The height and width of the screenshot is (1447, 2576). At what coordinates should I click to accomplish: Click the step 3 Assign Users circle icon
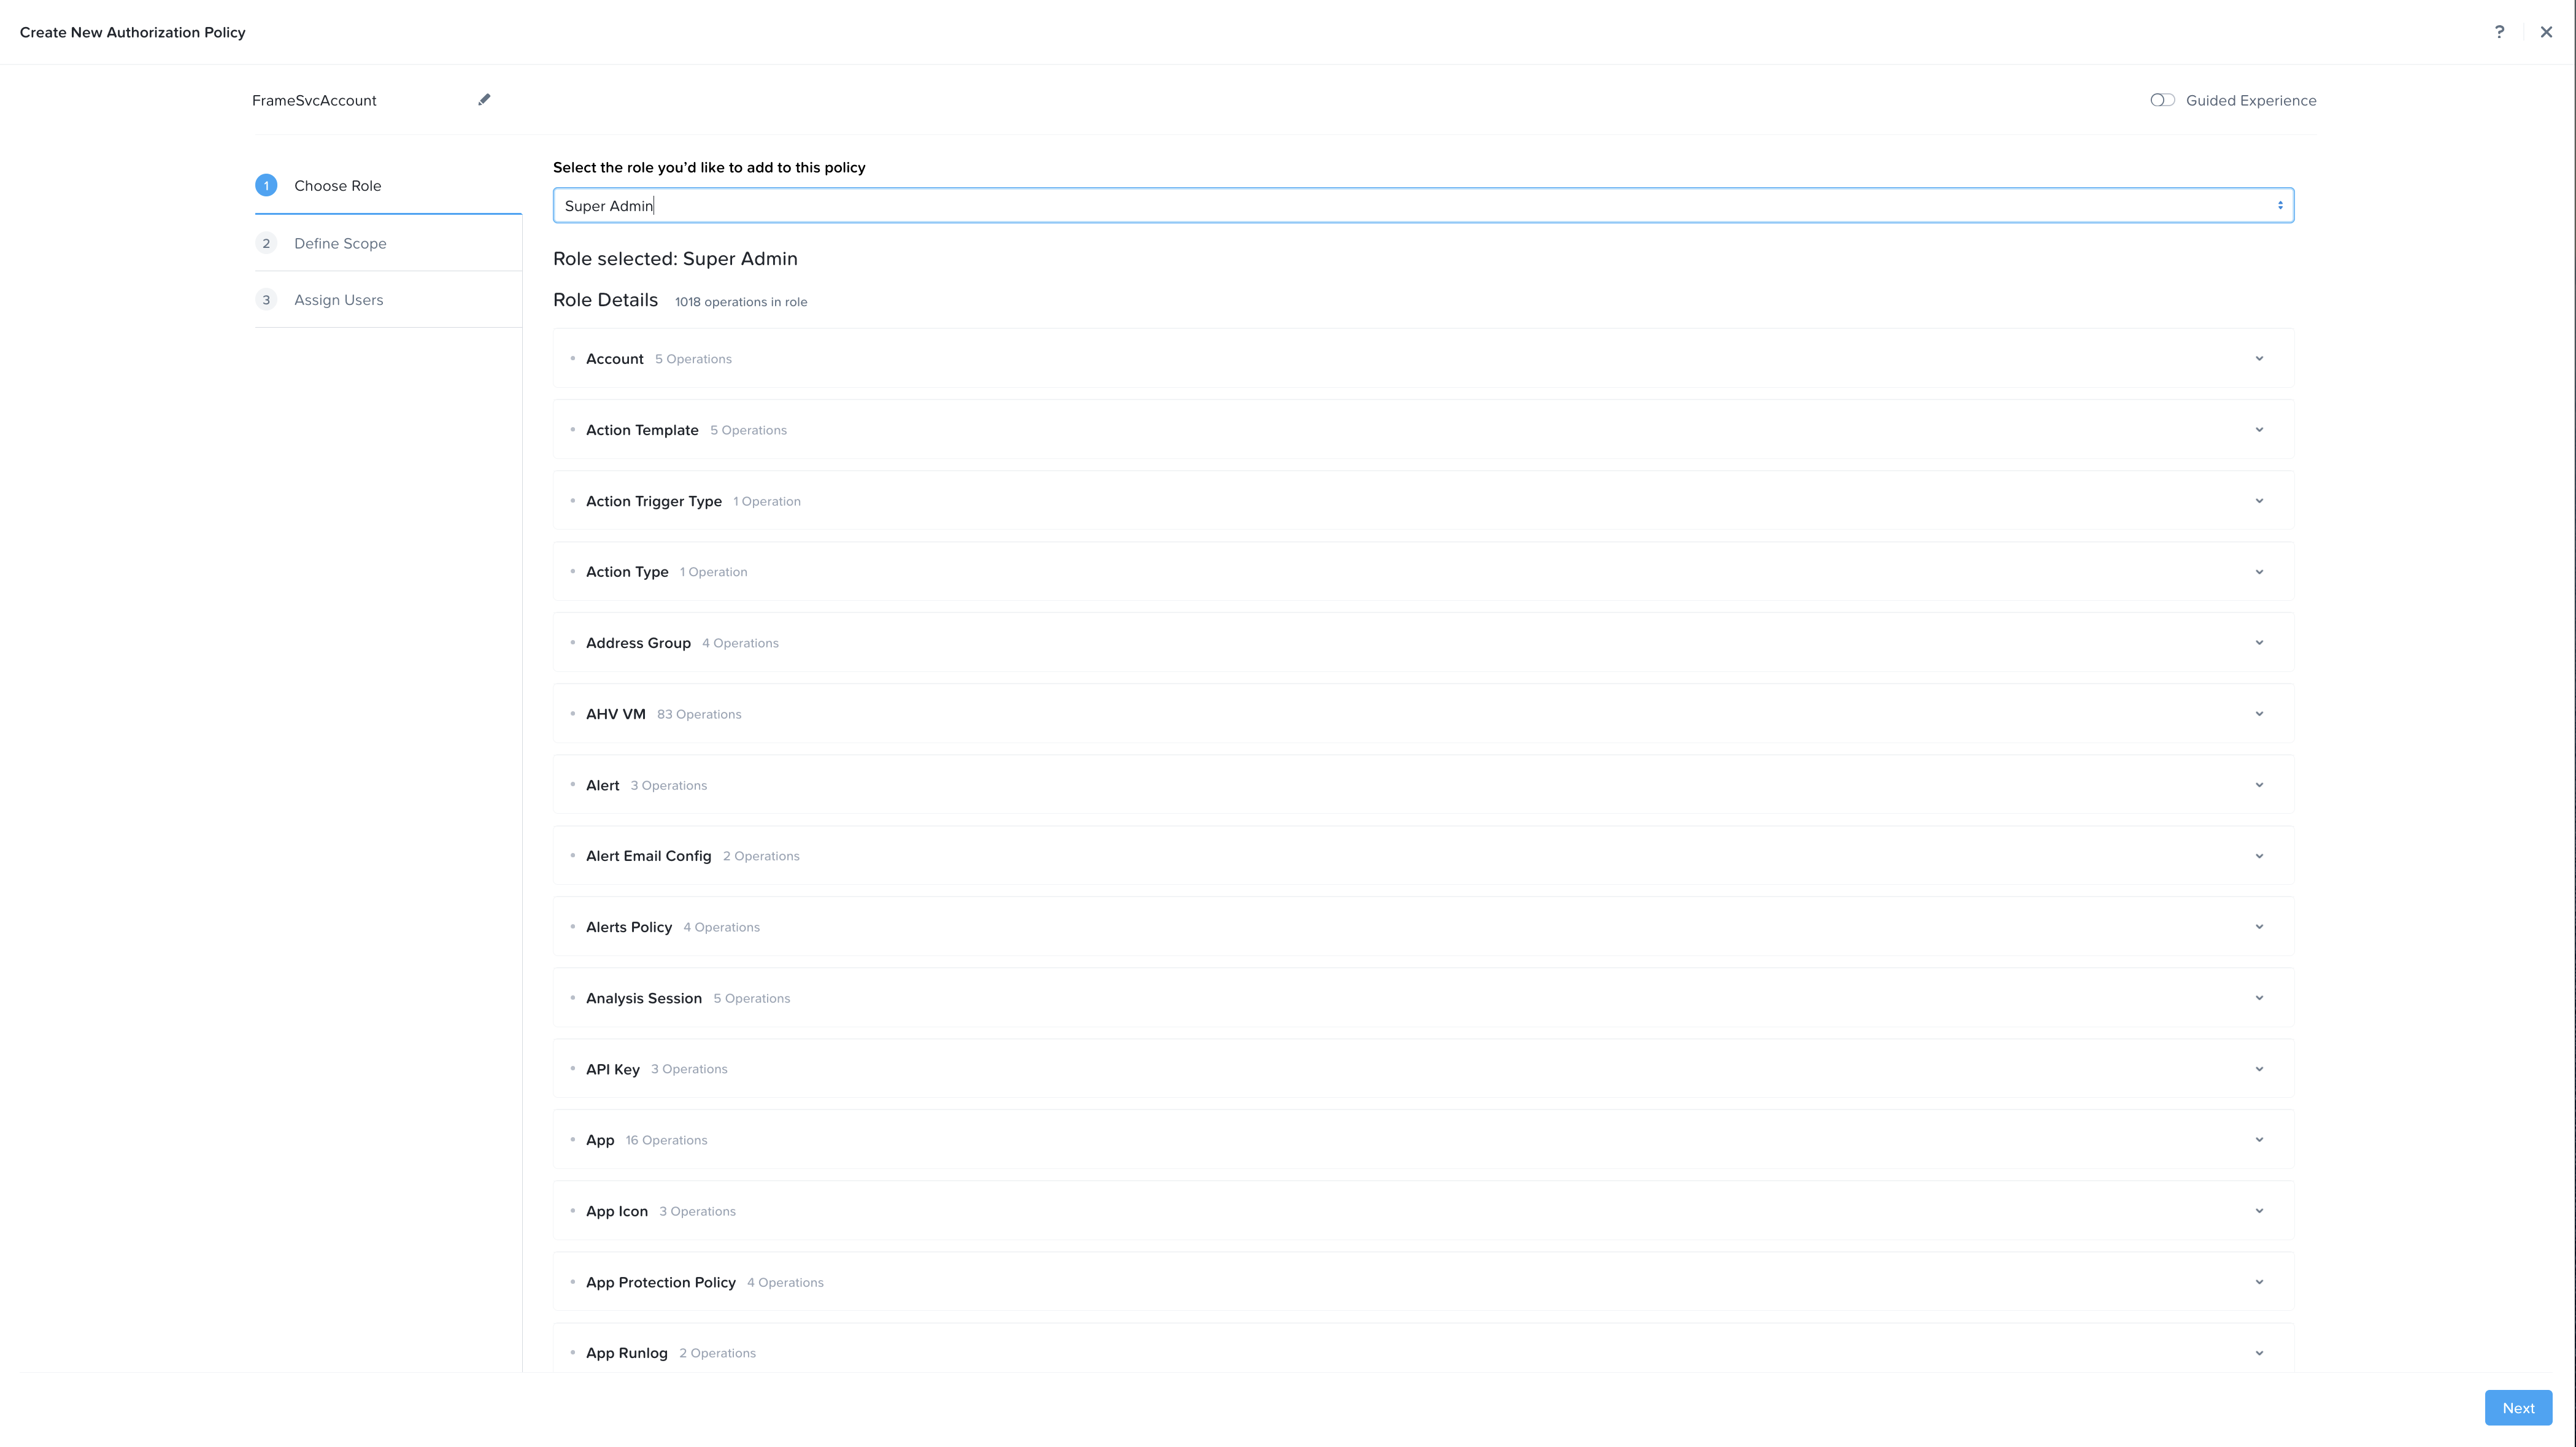click(x=265, y=299)
